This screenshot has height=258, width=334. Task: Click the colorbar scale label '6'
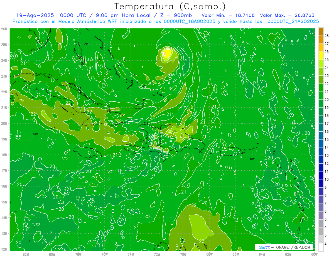click(x=326, y=212)
